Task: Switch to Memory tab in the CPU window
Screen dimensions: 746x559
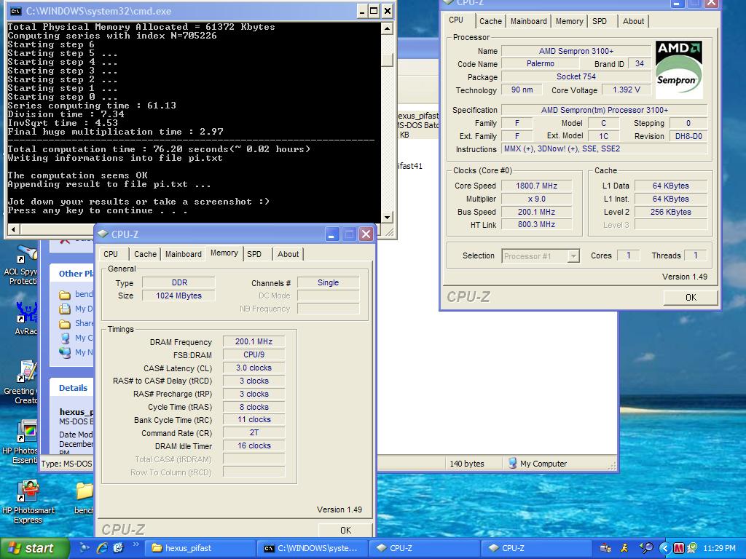Action: pos(569,21)
